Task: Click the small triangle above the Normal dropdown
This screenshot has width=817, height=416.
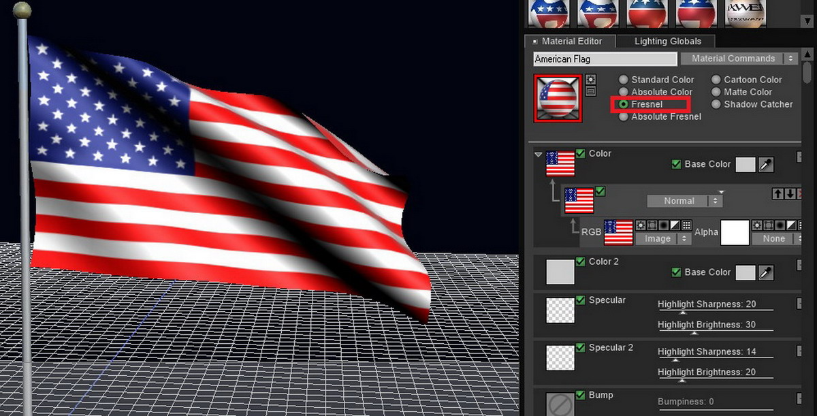Action: tap(721, 191)
